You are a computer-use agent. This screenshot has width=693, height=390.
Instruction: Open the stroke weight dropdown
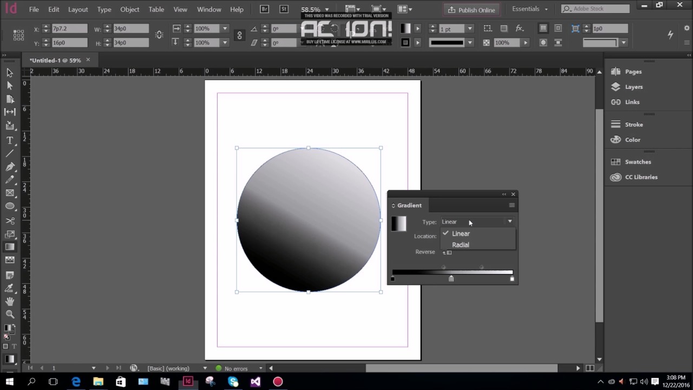pos(470,29)
